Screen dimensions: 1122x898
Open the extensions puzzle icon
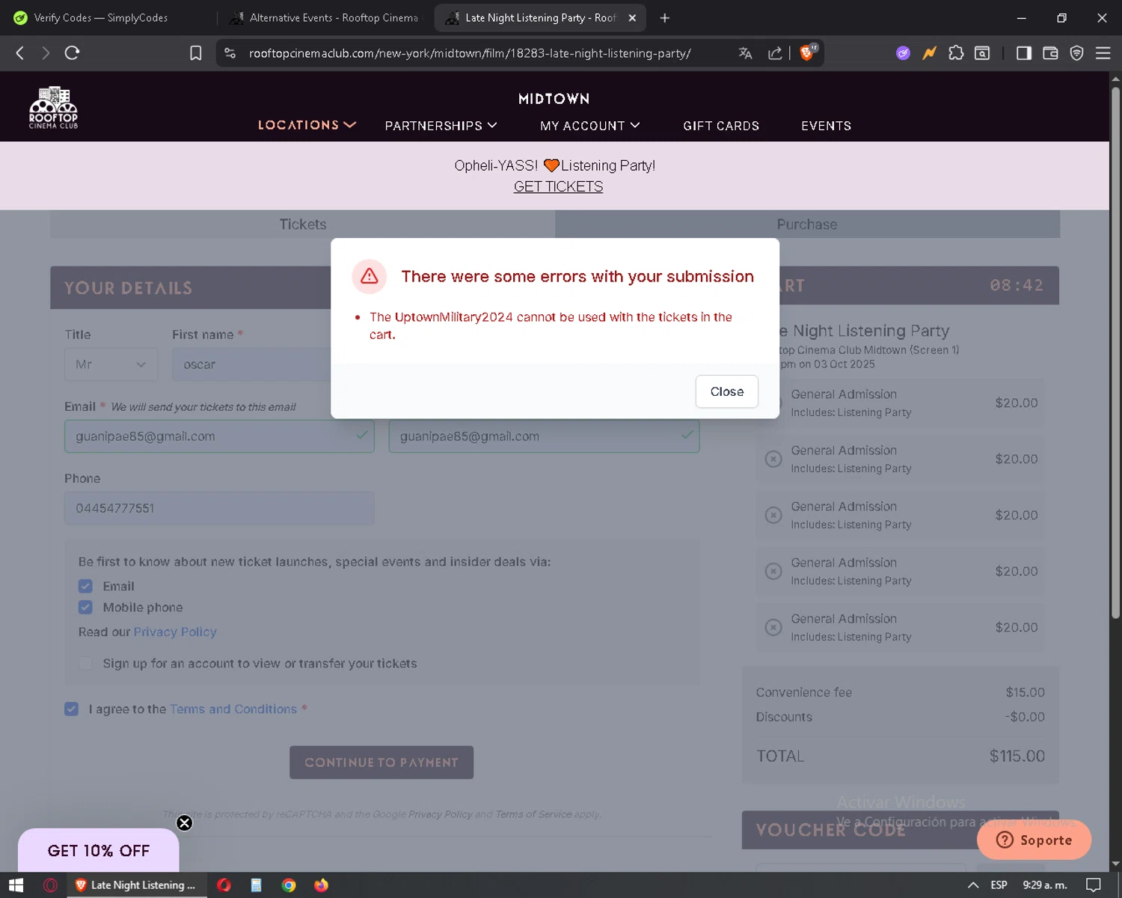[x=956, y=53]
